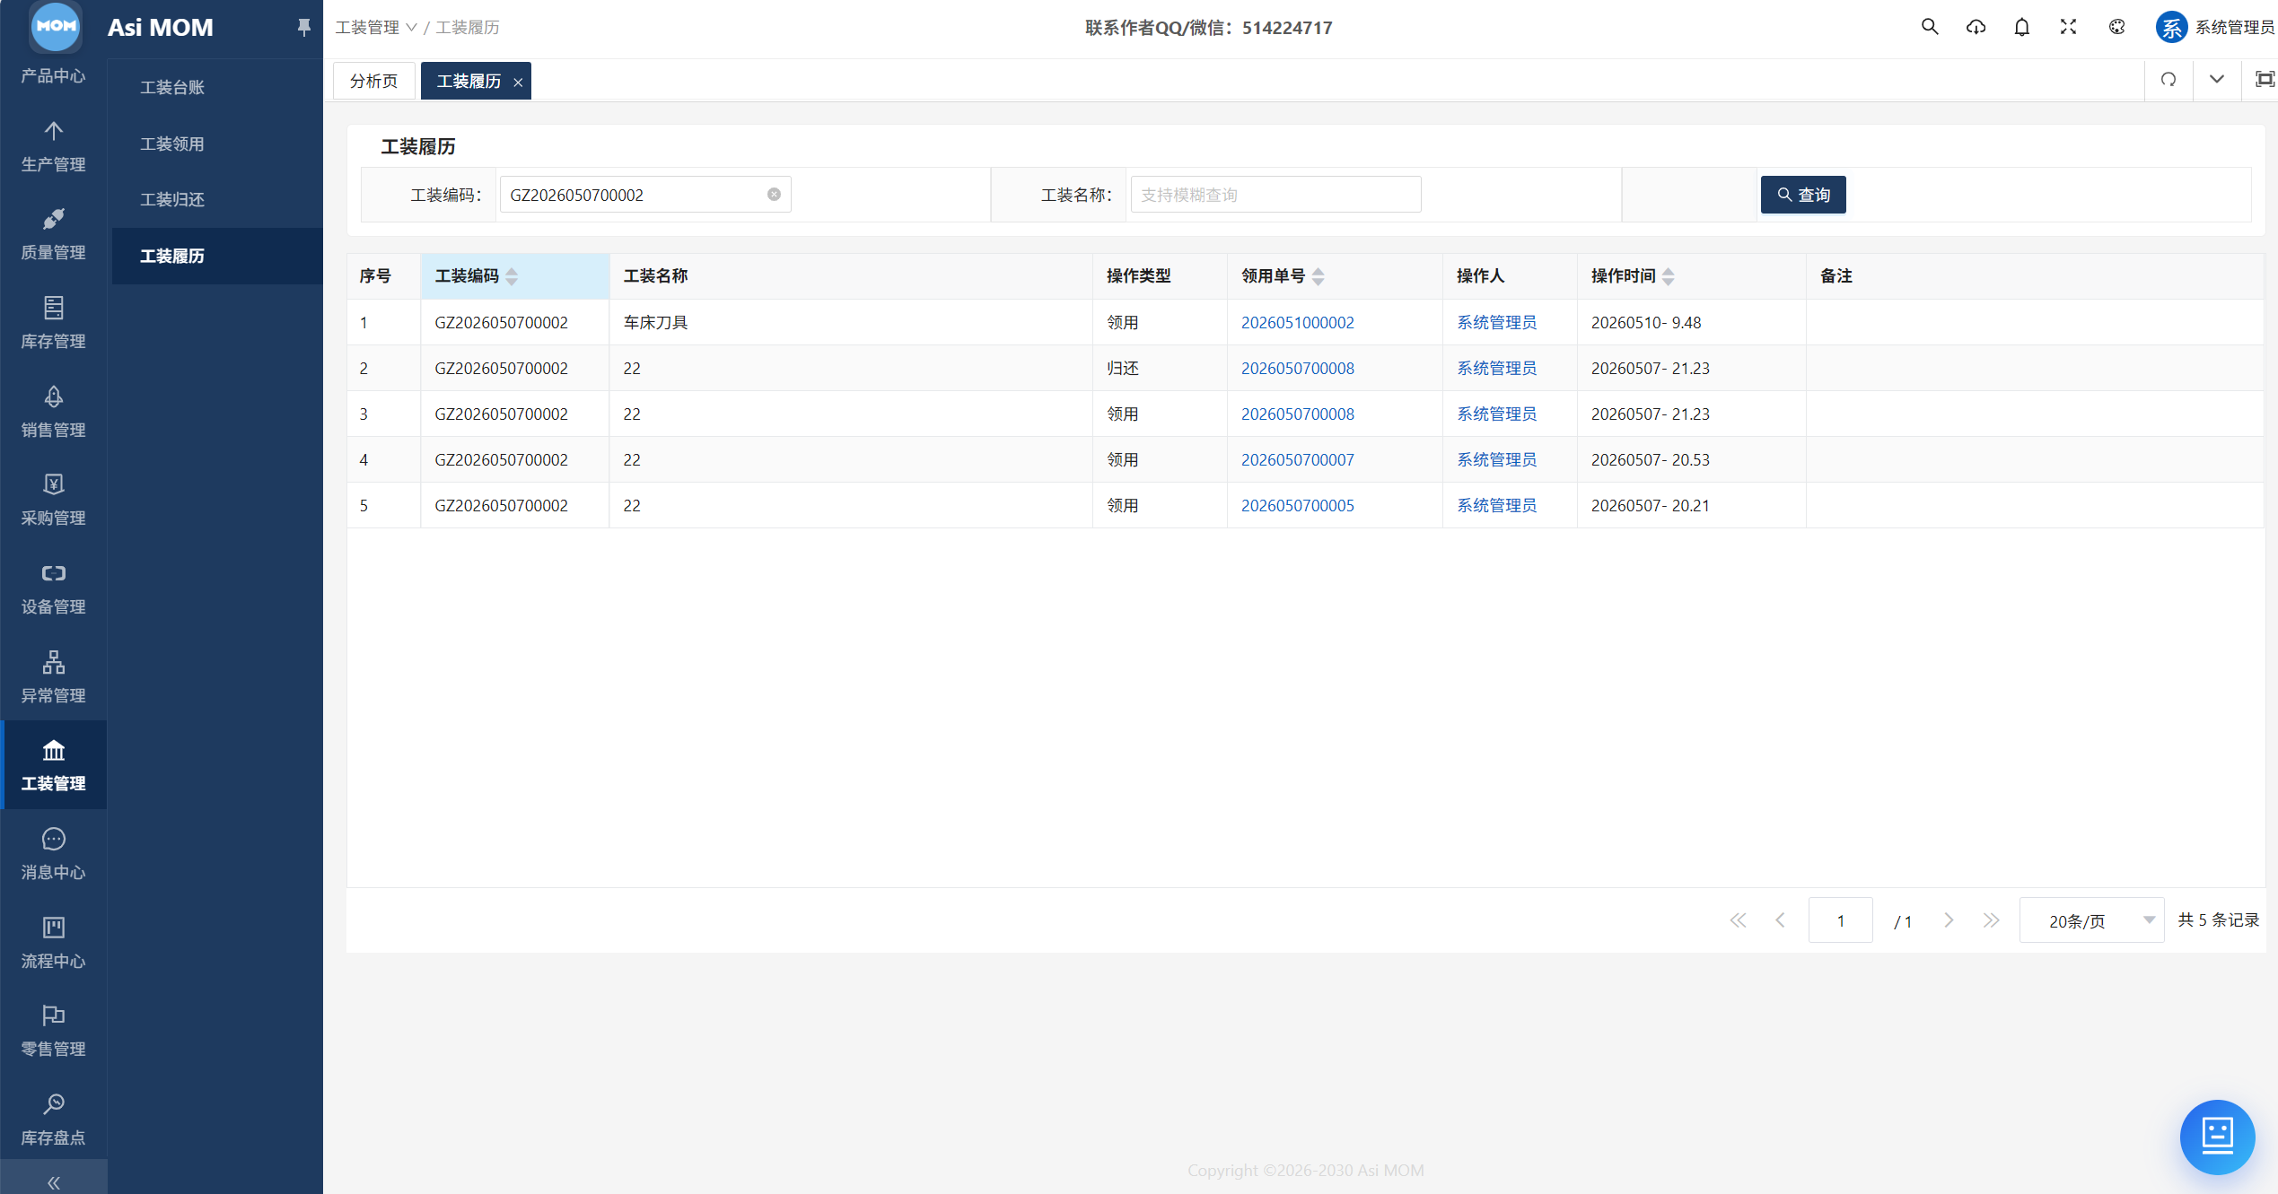Toggle the sidebar pin icon
2278x1194 pixels.
(x=303, y=28)
